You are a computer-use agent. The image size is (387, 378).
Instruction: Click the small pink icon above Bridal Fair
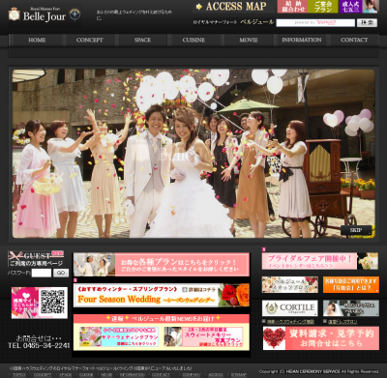point(264,249)
